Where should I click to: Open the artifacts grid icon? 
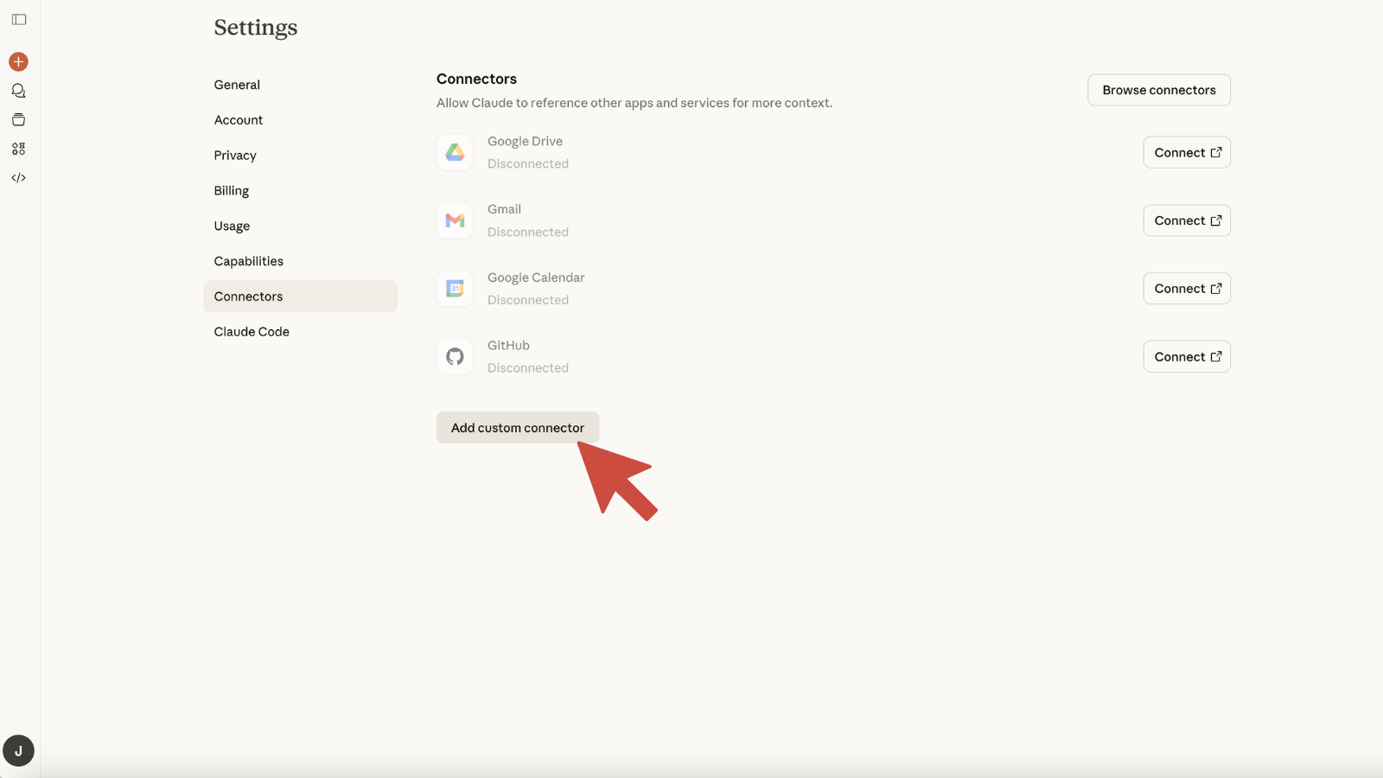coord(18,149)
